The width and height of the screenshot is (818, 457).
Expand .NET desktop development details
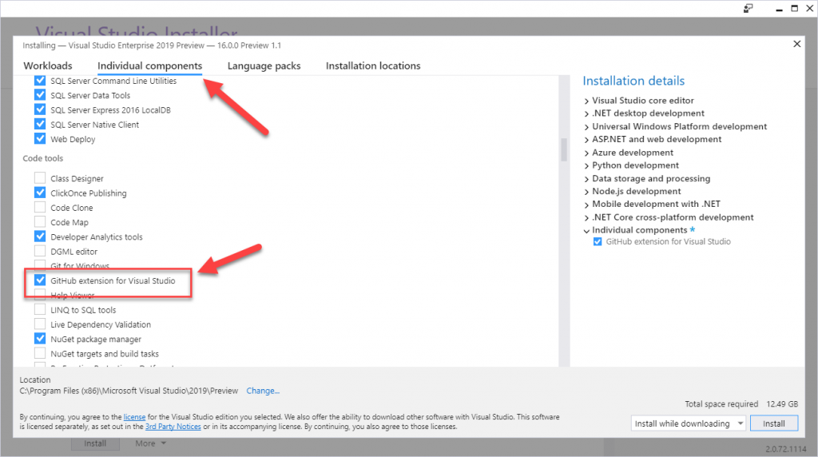pyautogui.click(x=586, y=114)
